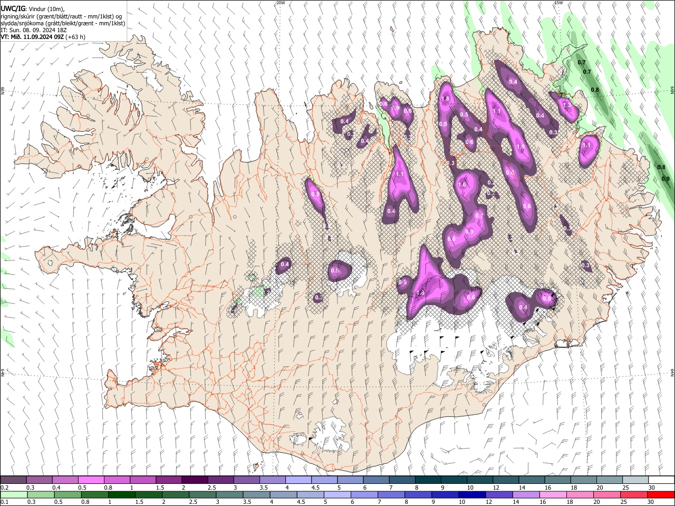Click the 0.1 label in bottom legend
Image resolution: width=675 pixels, height=506 pixels.
tap(4, 502)
